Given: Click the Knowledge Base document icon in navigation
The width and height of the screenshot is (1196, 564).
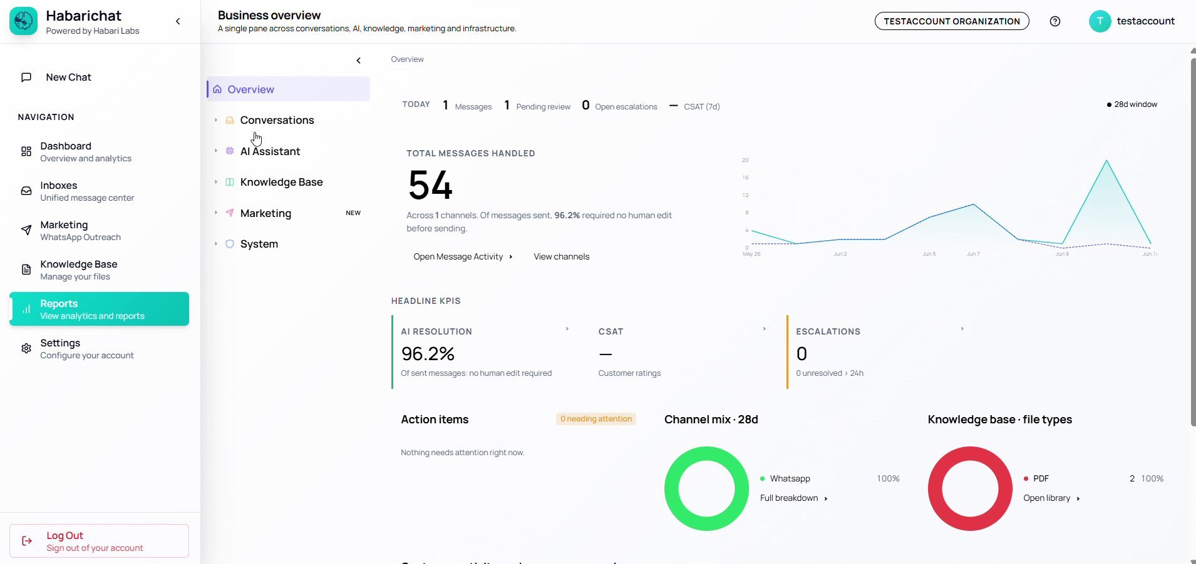Looking at the screenshot, I should point(26,269).
